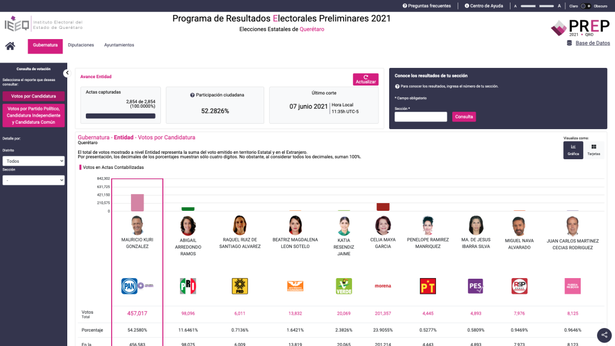Switch view to Tarjetas
615x346 pixels.
pos(593,150)
